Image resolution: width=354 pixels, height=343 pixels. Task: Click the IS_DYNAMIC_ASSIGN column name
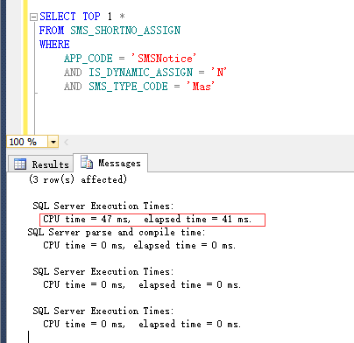pyautogui.click(x=140, y=73)
